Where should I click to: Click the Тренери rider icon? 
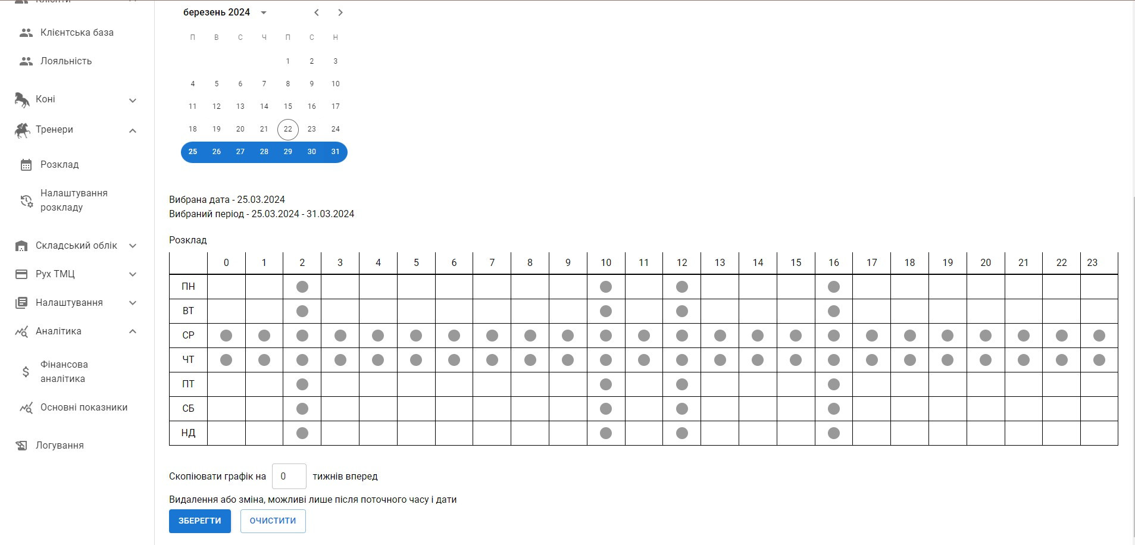coord(22,130)
